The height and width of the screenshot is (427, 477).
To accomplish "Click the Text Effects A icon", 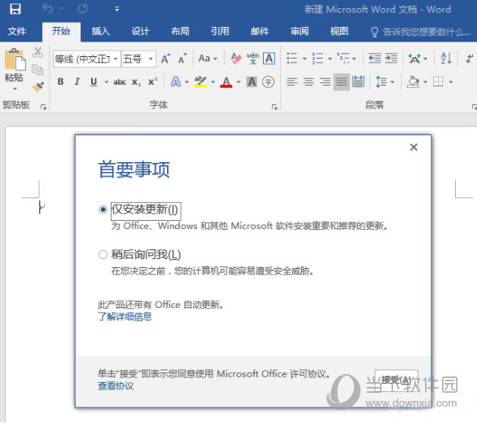I will (x=176, y=81).
